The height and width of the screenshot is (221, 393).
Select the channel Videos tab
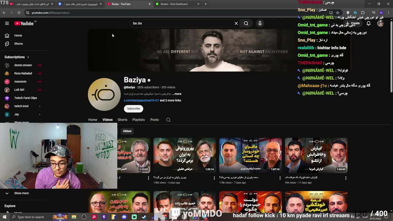(x=107, y=120)
